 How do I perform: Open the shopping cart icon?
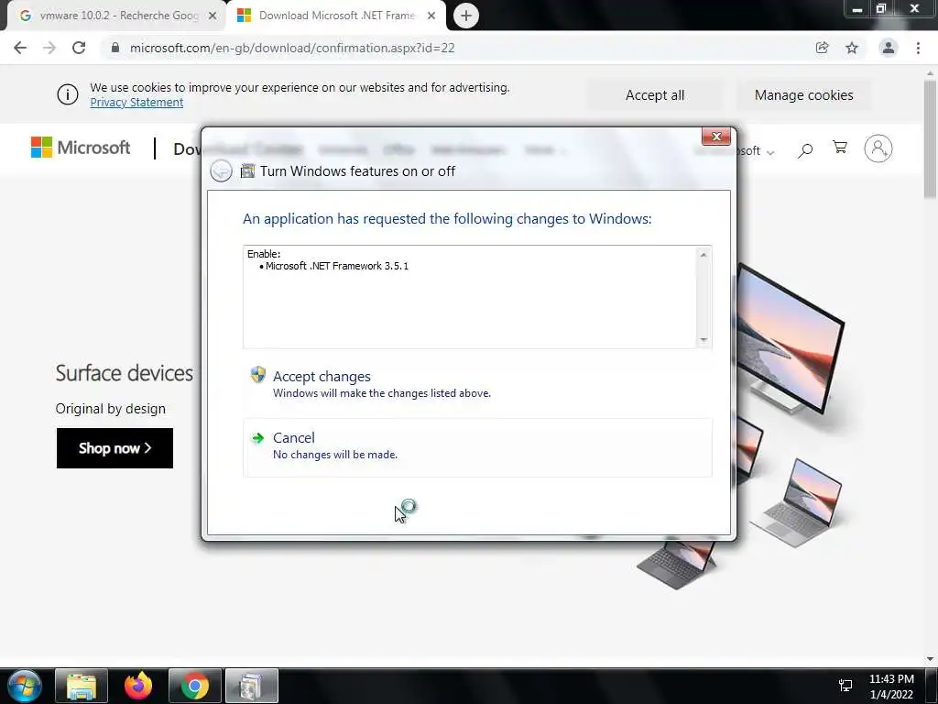[840, 148]
